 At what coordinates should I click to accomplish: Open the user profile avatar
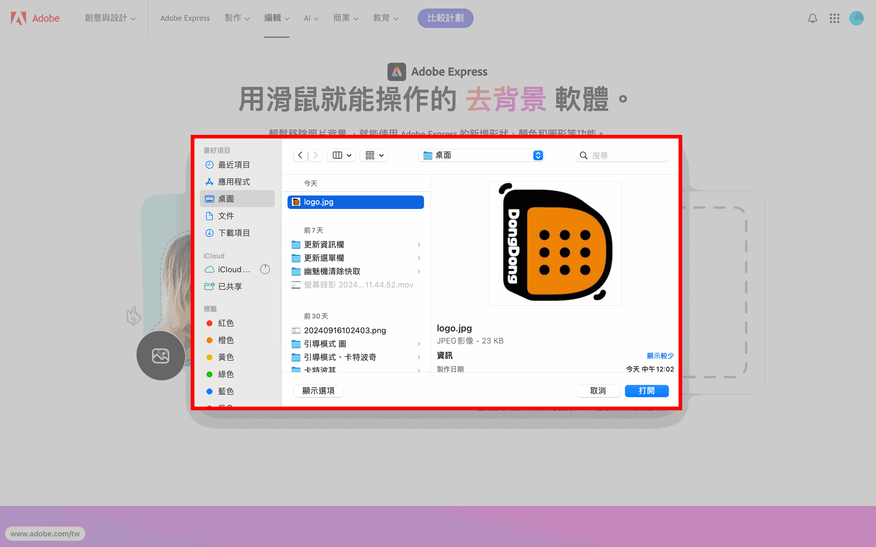click(856, 18)
